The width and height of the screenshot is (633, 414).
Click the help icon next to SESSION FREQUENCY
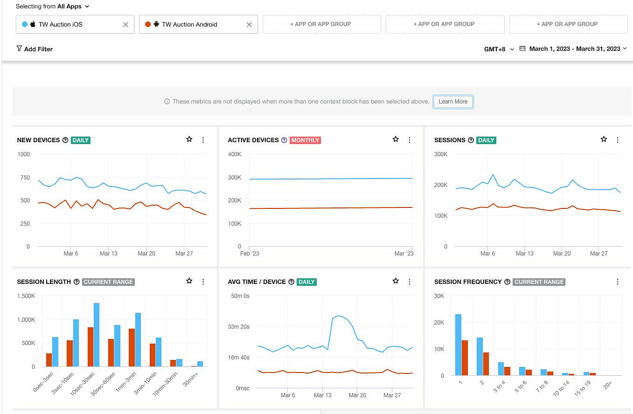508,282
